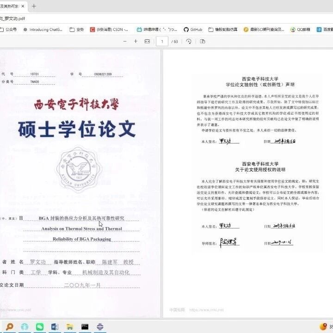Open the 公众号 bookmark folder

click(8, 30)
